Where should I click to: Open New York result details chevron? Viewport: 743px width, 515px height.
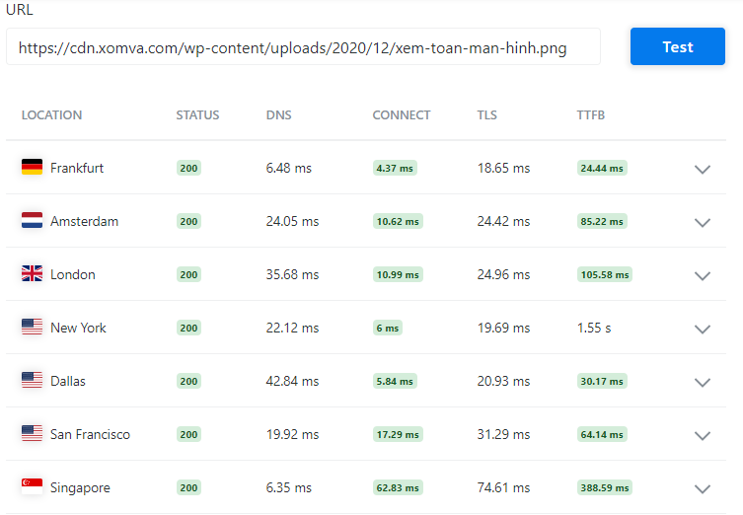pyautogui.click(x=703, y=329)
